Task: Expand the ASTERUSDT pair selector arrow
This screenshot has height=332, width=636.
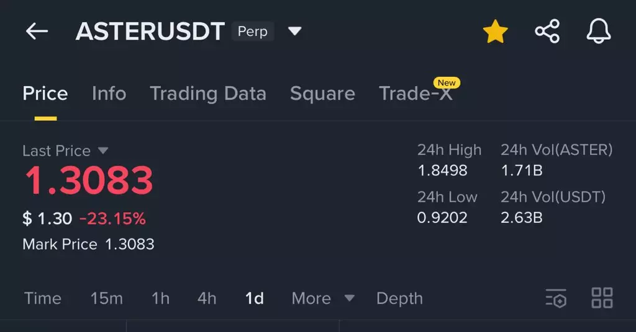Action: pos(295,31)
